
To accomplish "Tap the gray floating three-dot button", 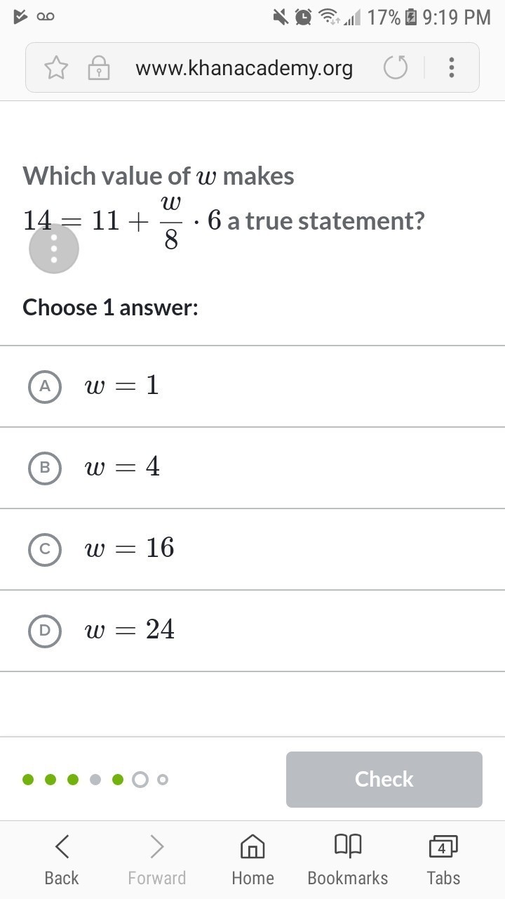I will coord(54,249).
